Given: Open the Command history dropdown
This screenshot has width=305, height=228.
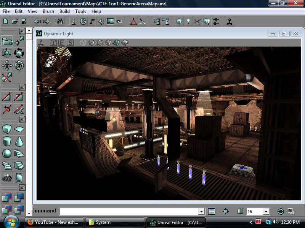Looking at the screenshot, I should [x=201, y=211].
